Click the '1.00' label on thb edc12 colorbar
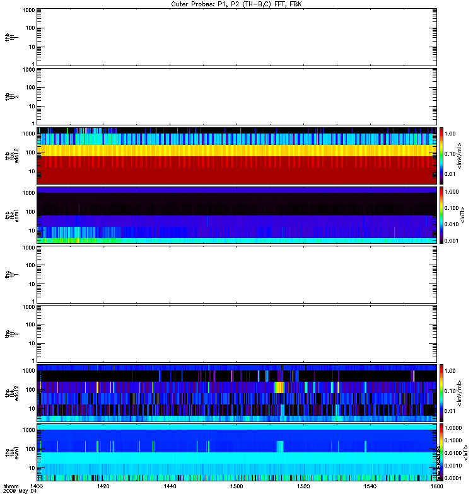The width and height of the screenshot is (473, 504). [x=450, y=134]
